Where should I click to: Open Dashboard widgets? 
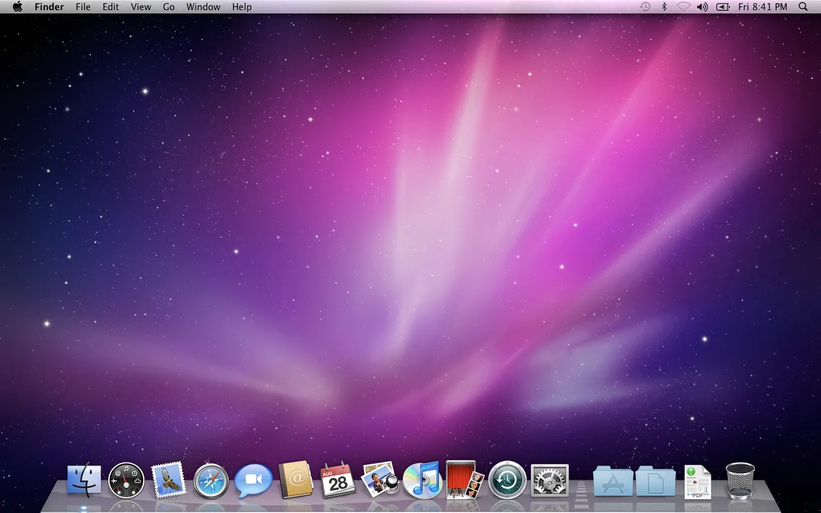(x=126, y=480)
